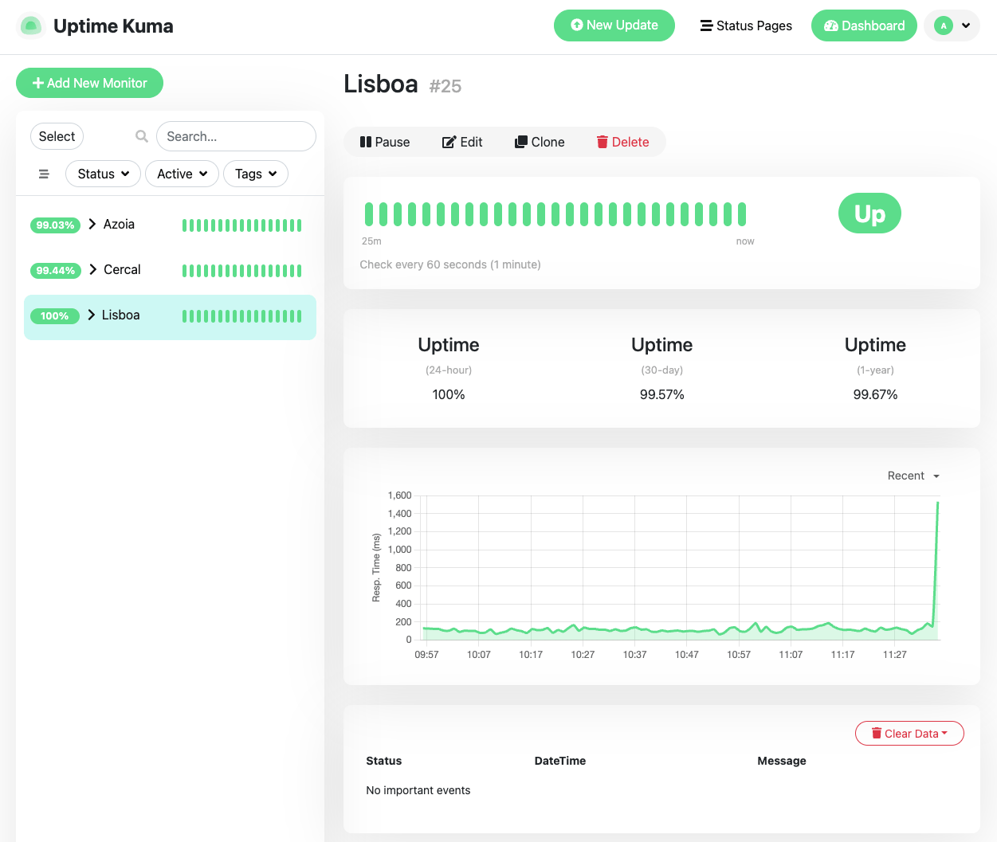Open the Tags filter dropdown
This screenshot has width=997, height=842.
[255, 174]
